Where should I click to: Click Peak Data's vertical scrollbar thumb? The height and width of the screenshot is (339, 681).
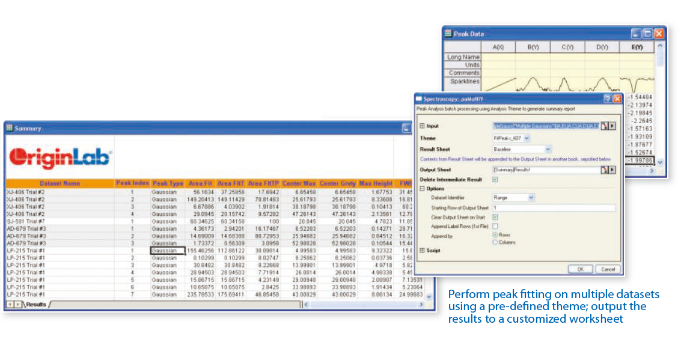coord(660,57)
